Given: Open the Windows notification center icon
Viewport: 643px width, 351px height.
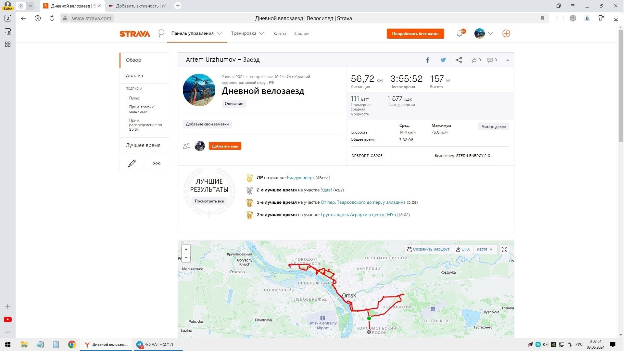Looking at the screenshot, I should pyautogui.click(x=613, y=344).
